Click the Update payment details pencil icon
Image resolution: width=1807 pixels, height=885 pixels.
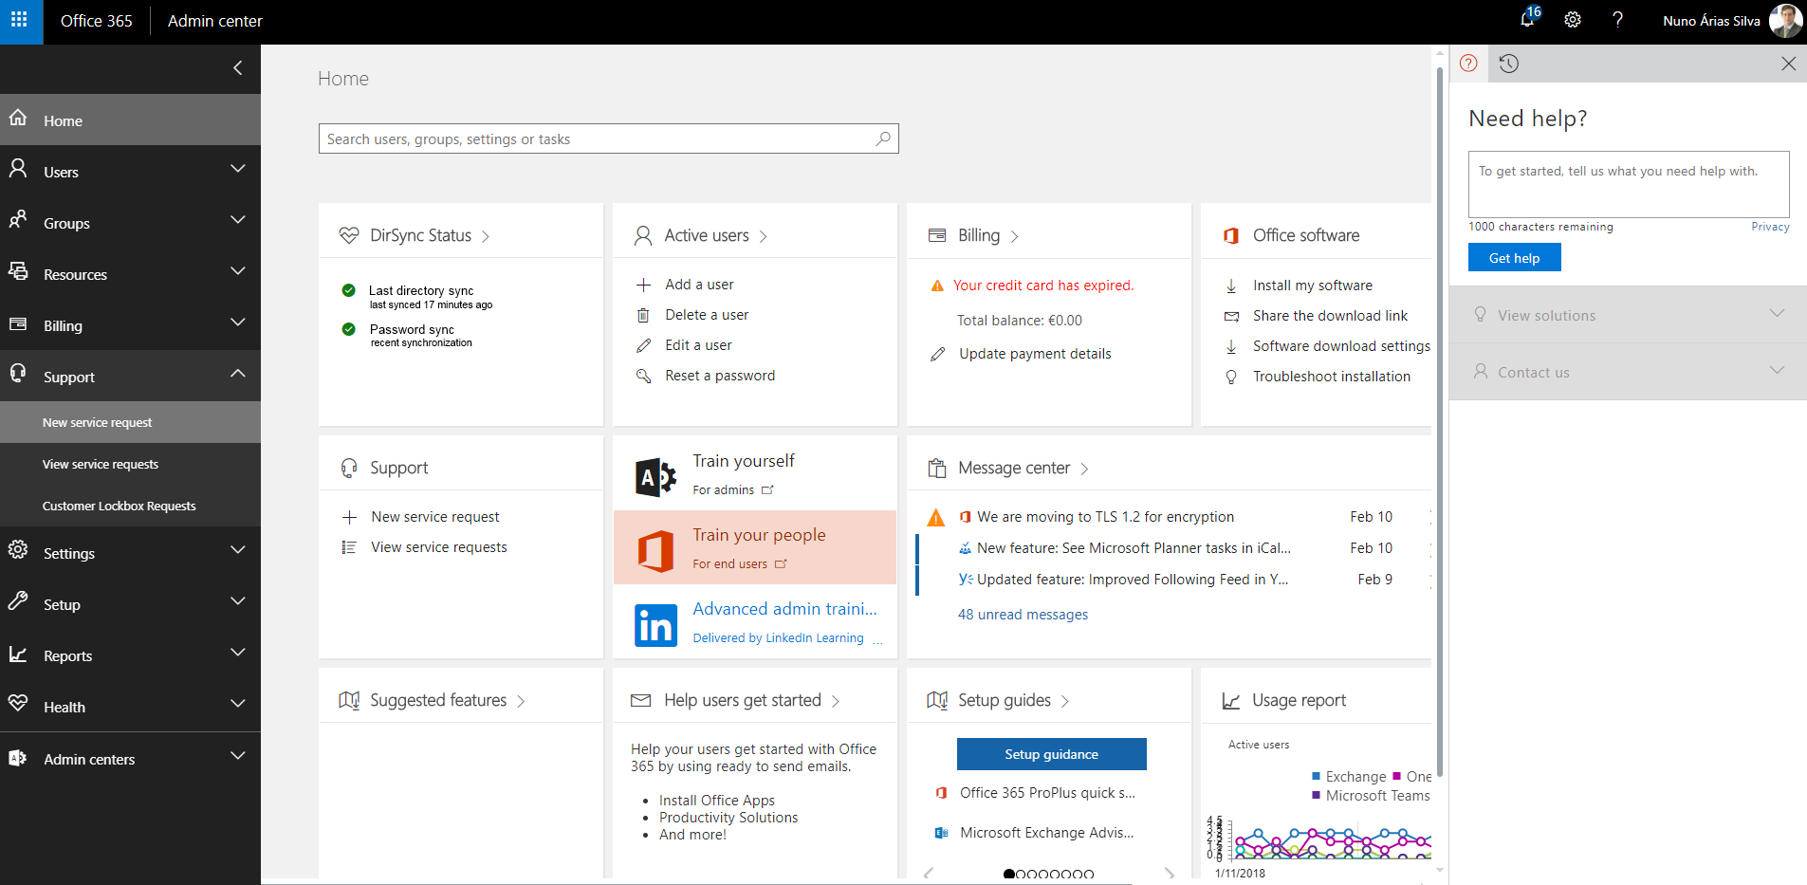[x=937, y=354]
